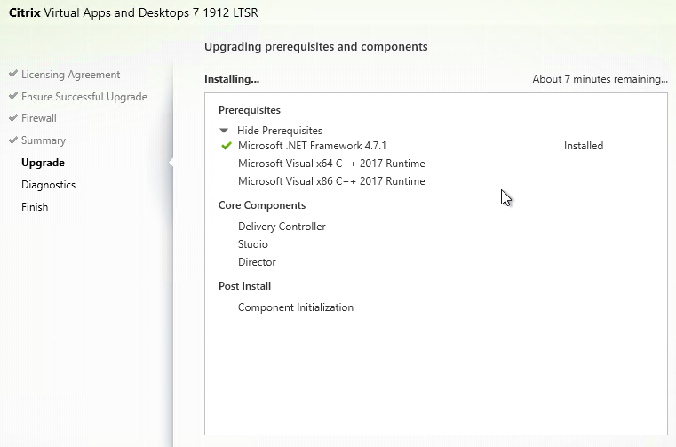Open the Summary step in the sidebar

coord(44,140)
